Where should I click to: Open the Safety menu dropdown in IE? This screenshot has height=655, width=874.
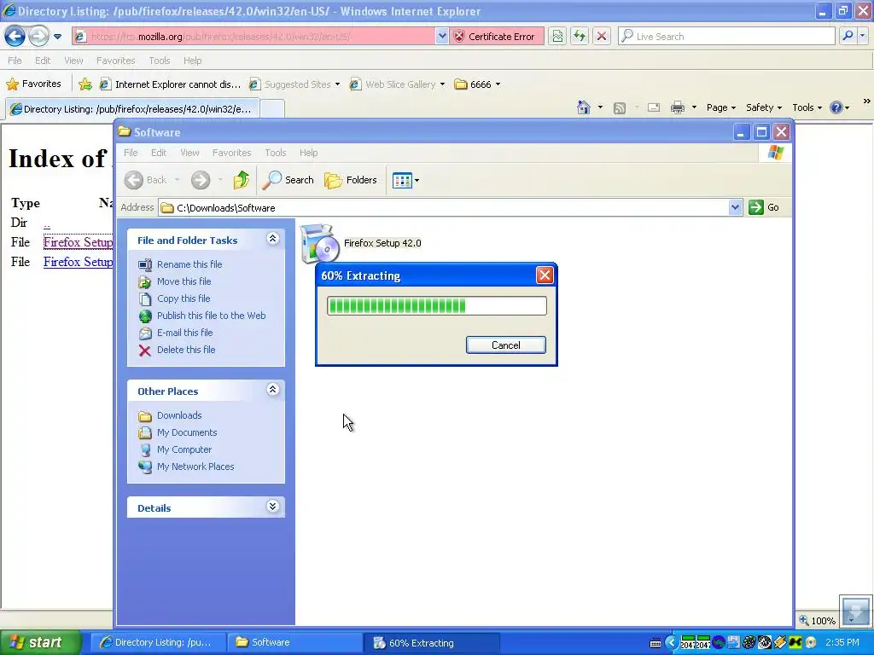tap(764, 107)
